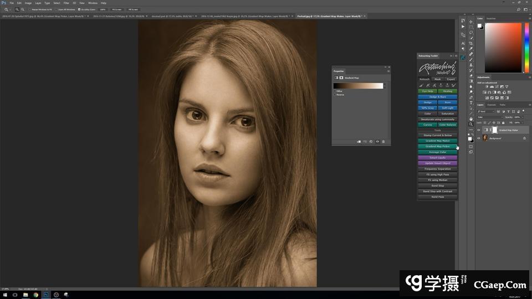The image size is (532, 299).
Task: Click reset adjustment icon in Properties panel
Action: (x=371, y=142)
